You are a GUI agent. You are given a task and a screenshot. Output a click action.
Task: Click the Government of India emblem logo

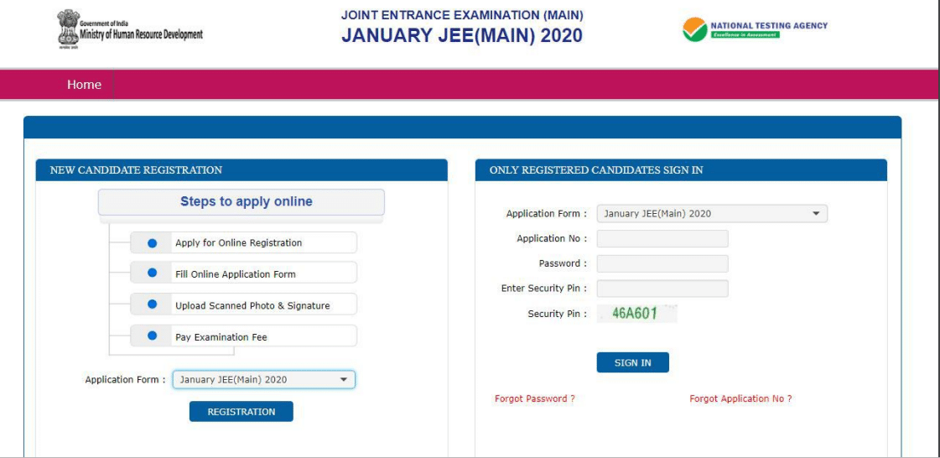click(65, 29)
